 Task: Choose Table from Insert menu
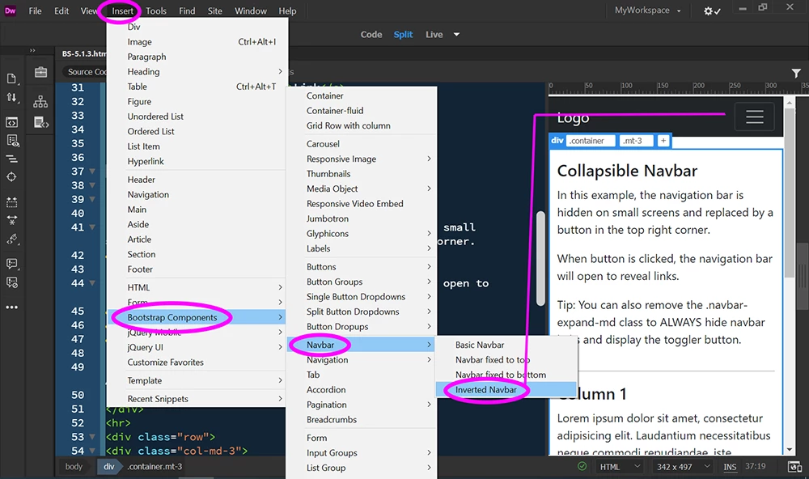pos(197,87)
